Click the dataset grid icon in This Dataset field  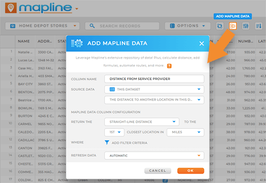[112, 89]
